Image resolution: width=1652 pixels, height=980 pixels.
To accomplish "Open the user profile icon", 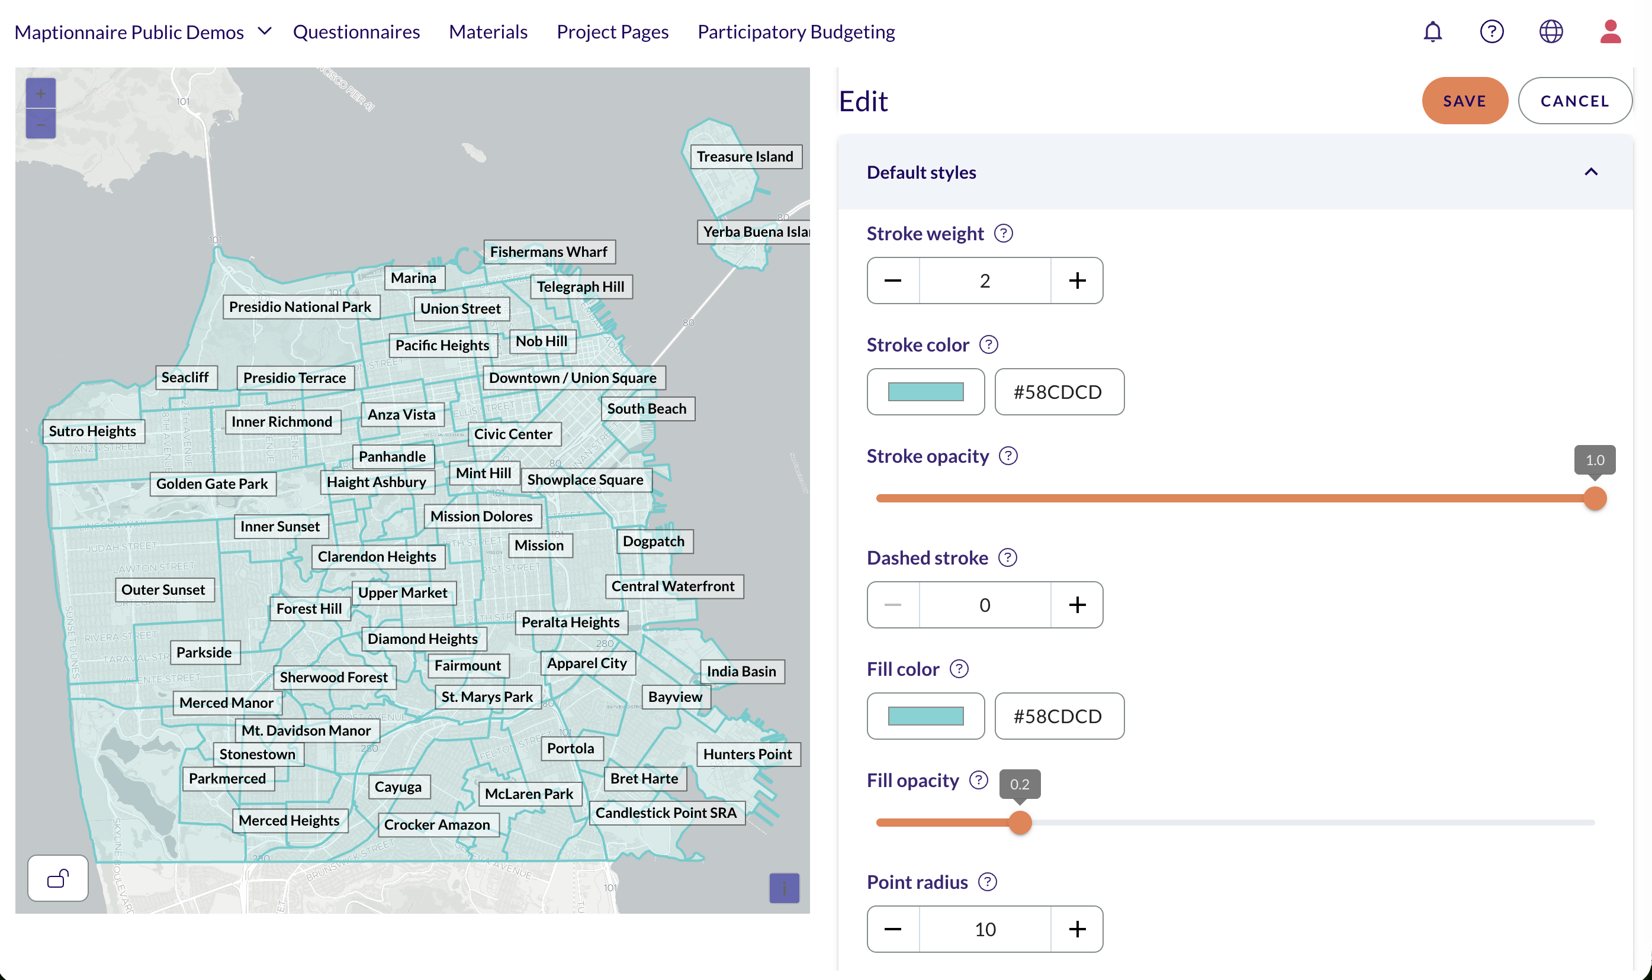I will (1611, 32).
